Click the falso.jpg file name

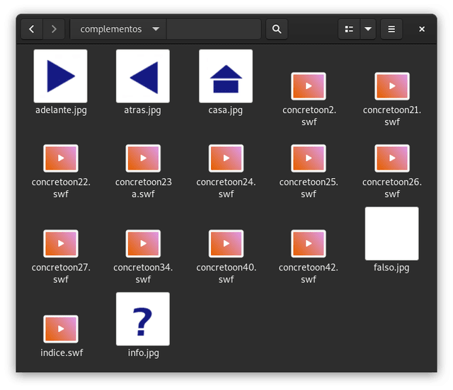[391, 268]
